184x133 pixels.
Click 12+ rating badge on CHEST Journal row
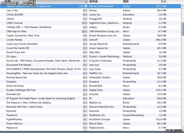point(85,23)
